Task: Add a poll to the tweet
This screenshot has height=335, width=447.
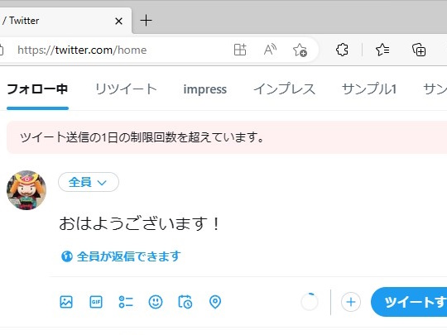Action: click(x=126, y=302)
